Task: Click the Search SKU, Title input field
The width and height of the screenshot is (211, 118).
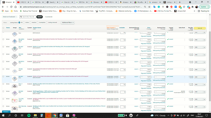Action: click(28, 17)
